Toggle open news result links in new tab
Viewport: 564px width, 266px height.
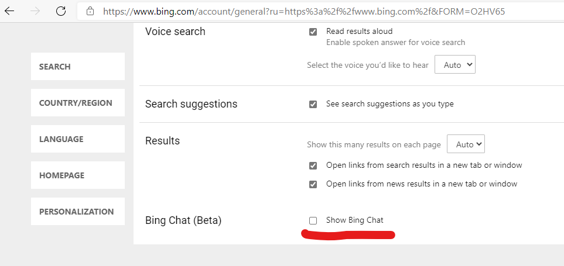coord(313,184)
